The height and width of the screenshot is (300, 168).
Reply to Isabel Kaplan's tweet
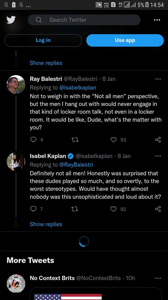click(33, 209)
